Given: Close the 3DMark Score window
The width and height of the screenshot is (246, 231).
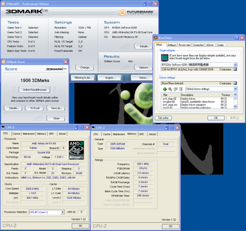Looking at the screenshot, I should click(x=66, y=62).
